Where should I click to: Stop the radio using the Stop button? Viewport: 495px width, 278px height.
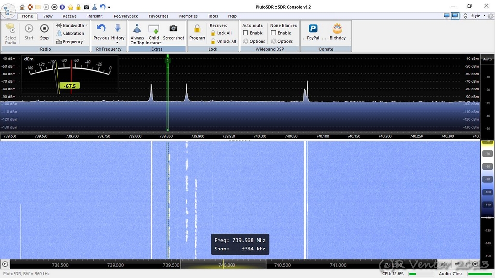pyautogui.click(x=44, y=32)
